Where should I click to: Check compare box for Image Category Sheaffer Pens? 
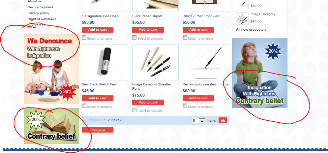click(x=134, y=110)
